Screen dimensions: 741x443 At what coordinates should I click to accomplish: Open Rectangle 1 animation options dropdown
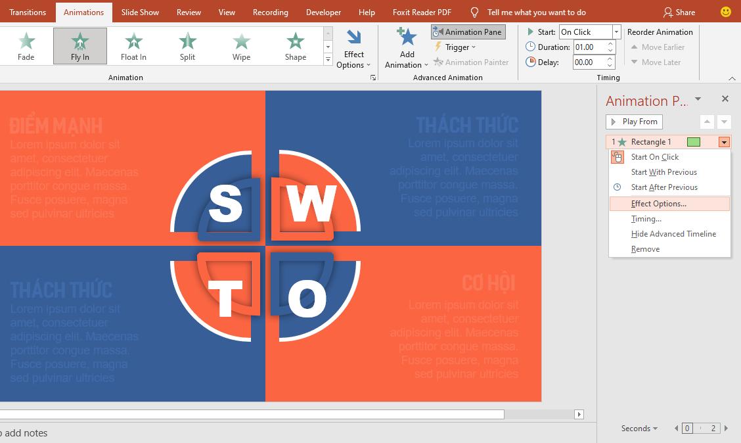[723, 141]
